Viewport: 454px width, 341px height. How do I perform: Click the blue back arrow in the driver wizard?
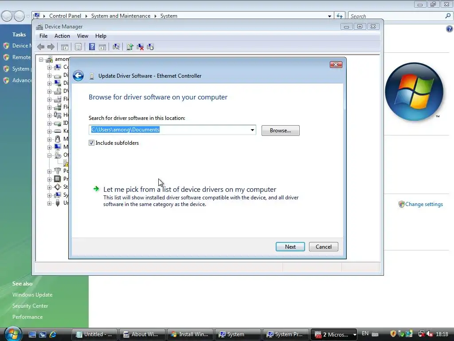(x=78, y=76)
